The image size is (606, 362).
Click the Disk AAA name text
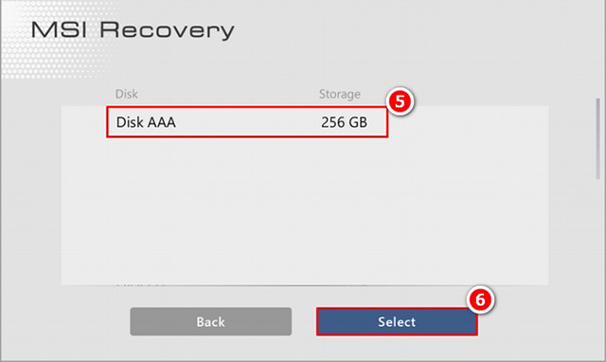coord(146,122)
